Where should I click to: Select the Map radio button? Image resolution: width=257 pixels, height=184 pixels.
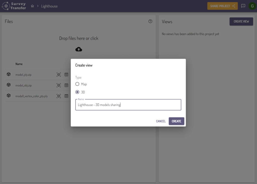tap(77, 84)
